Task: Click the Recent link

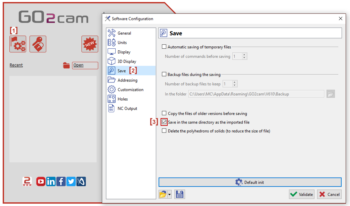Action: pos(16,65)
